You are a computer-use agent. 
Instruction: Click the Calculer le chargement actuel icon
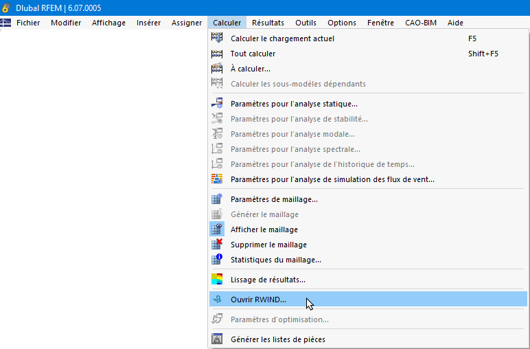[x=217, y=38]
